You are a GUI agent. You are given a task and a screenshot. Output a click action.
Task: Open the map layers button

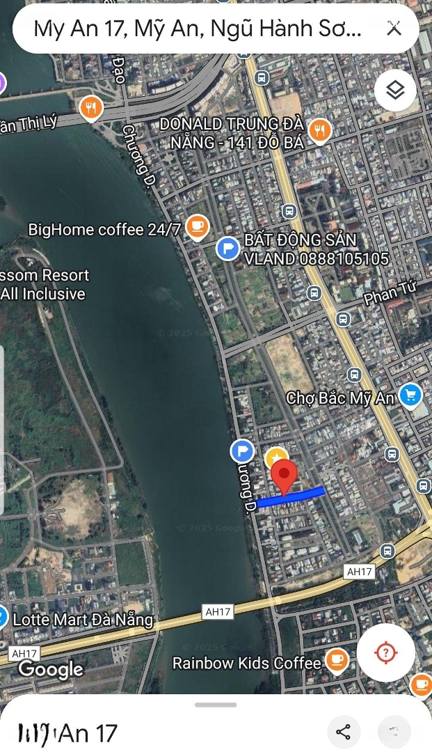[396, 90]
